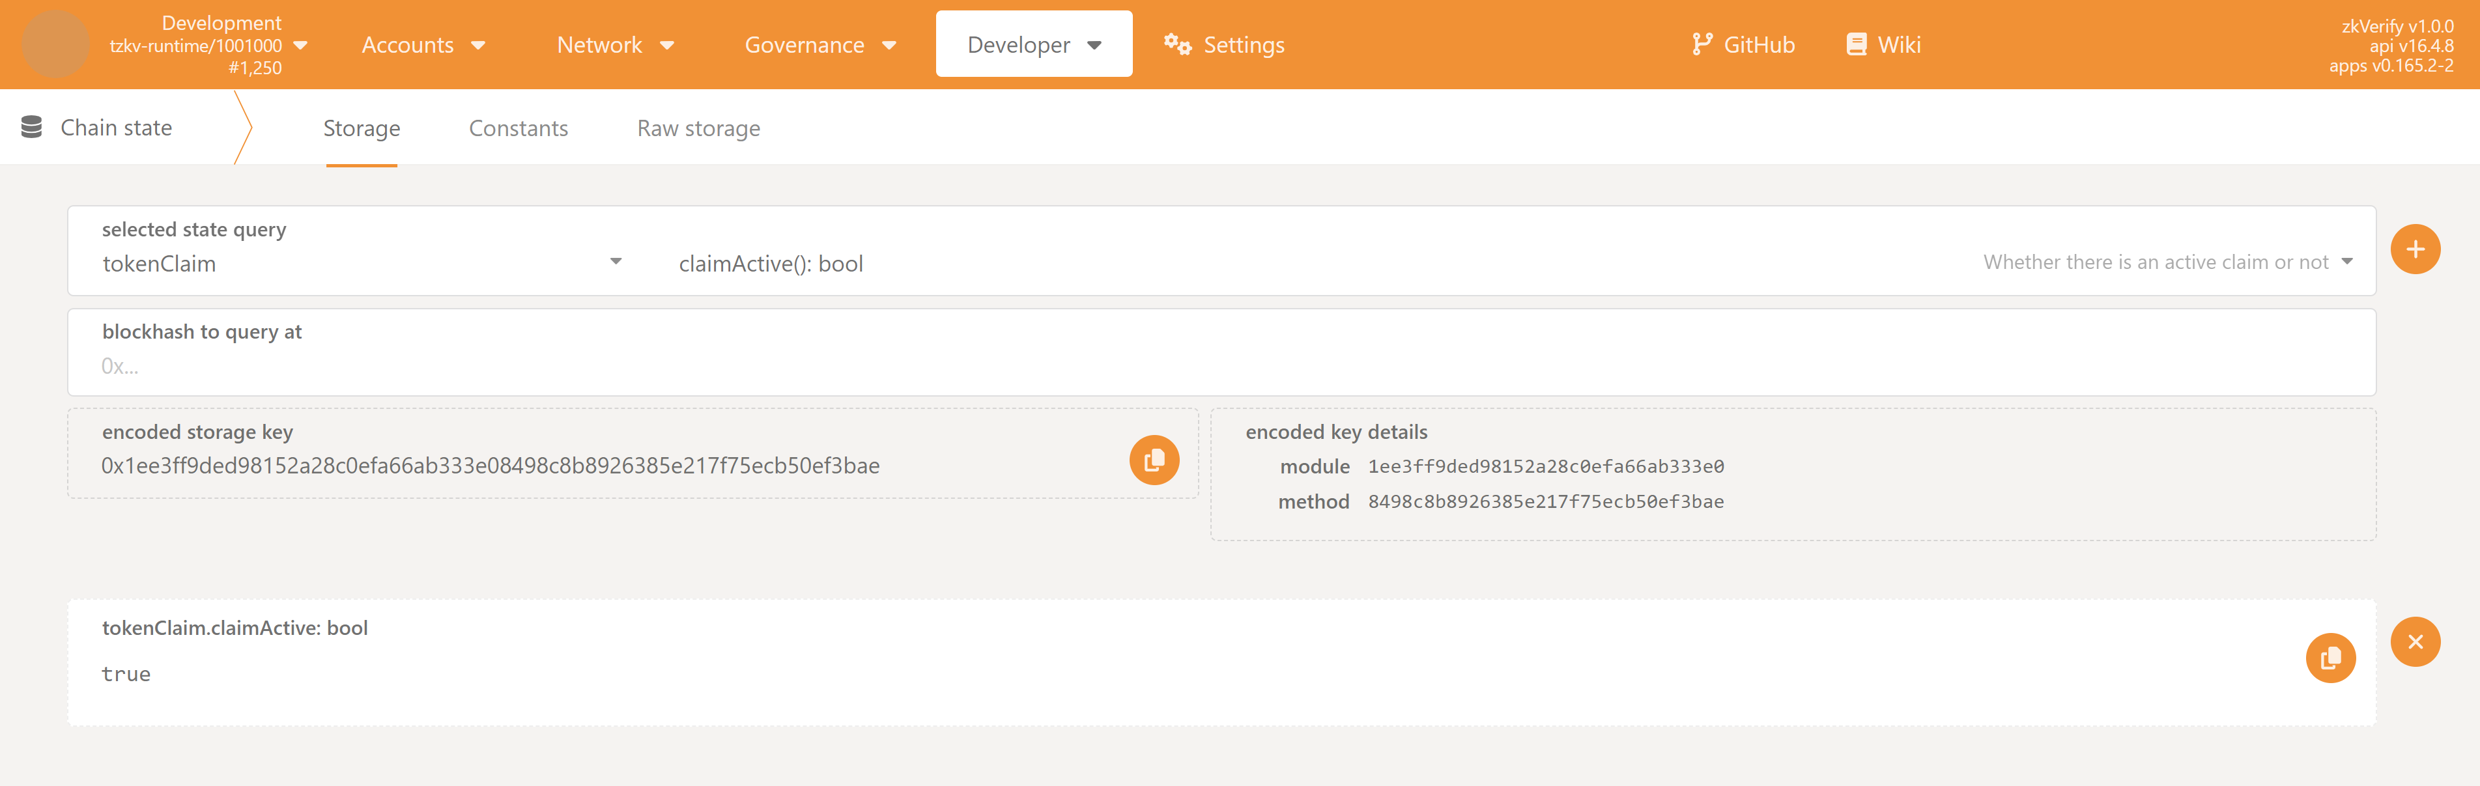Switch to the Raw storage tab
This screenshot has width=2480, height=786.
click(698, 128)
